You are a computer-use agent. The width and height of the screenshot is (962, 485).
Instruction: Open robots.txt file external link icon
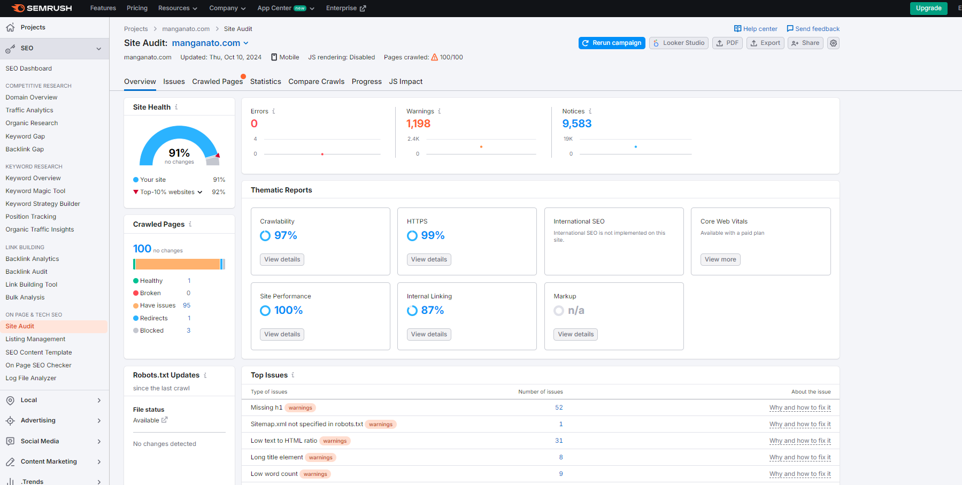pos(165,420)
